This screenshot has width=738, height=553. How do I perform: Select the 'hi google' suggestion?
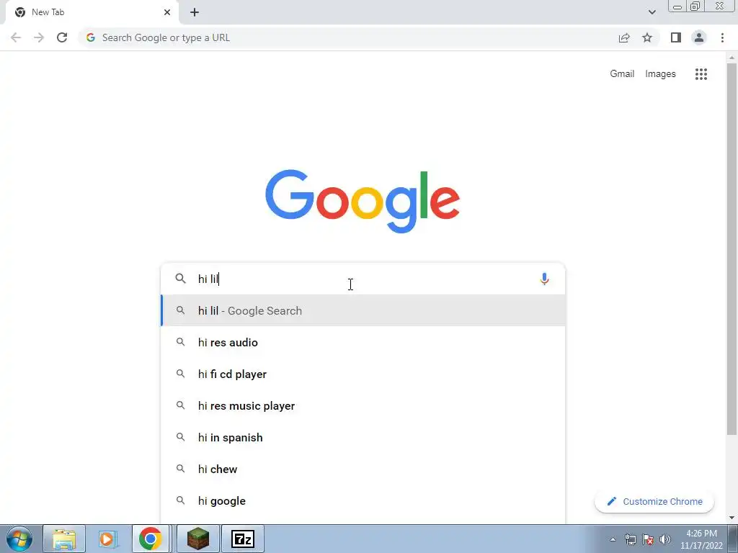(363, 501)
